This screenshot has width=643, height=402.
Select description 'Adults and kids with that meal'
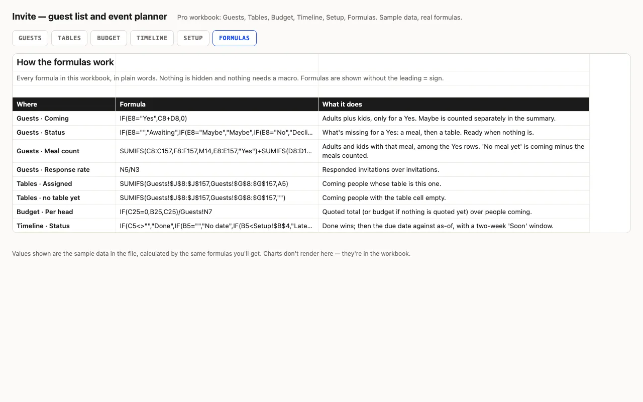[x=454, y=151]
